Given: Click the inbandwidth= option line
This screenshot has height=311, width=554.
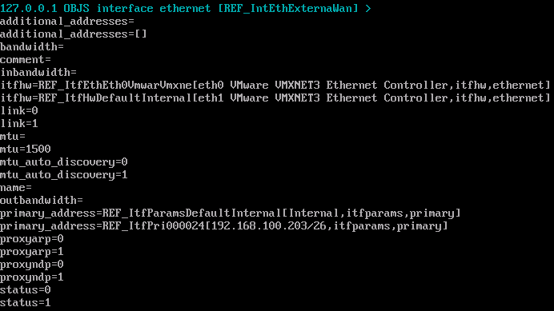Looking at the screenshot, I should [x=38, y=73].
